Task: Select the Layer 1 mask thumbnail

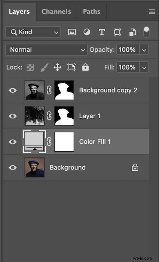Action: [64, 116]
